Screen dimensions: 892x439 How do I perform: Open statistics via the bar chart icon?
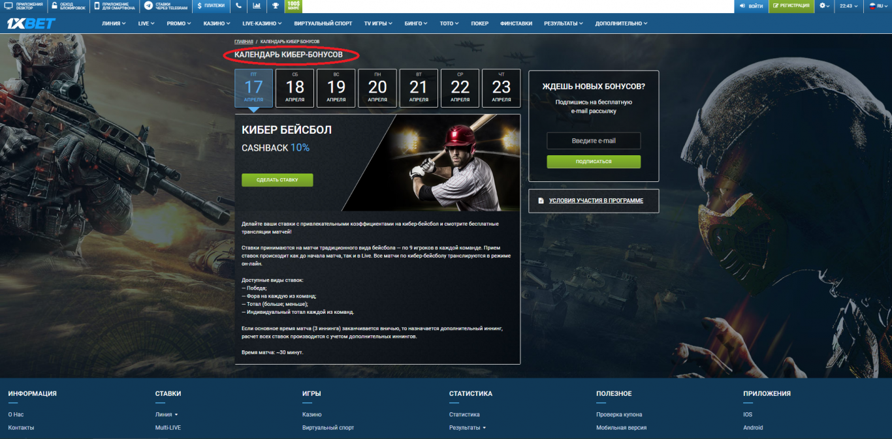pos(257,6)
